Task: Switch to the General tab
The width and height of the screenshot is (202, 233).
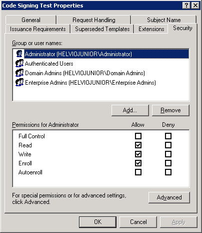Action: pos(31,20)
